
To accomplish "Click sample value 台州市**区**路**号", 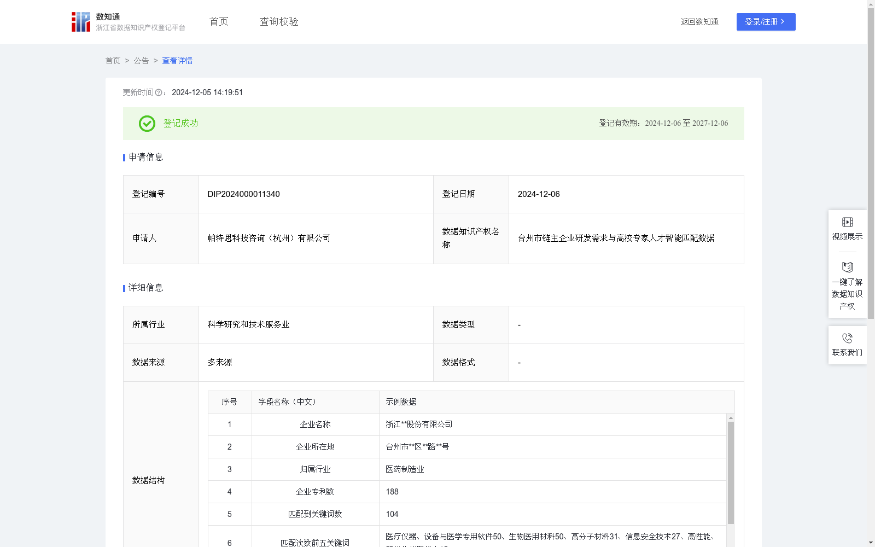I will [417, 447].
